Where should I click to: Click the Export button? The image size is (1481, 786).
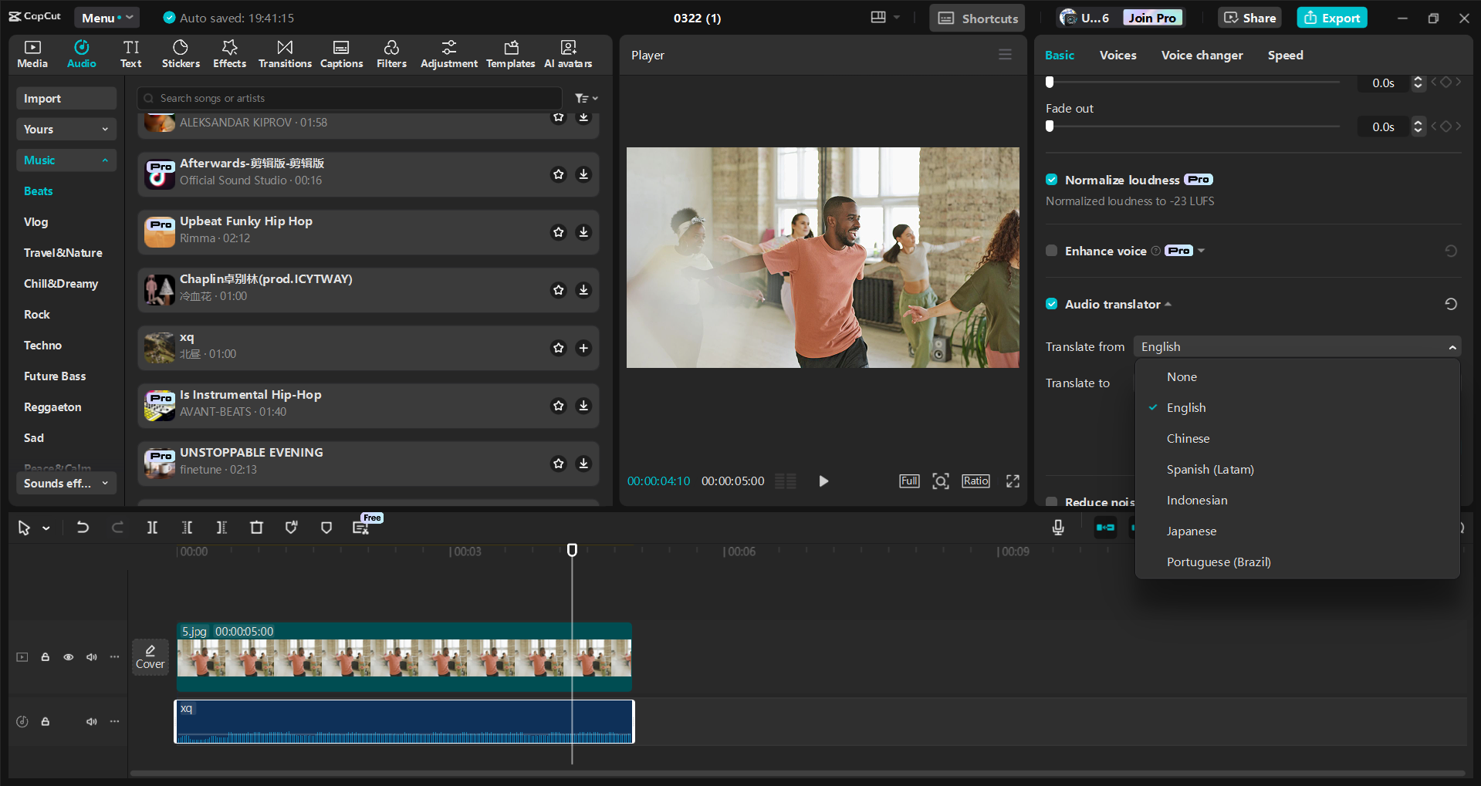(x=1332, y=18)
